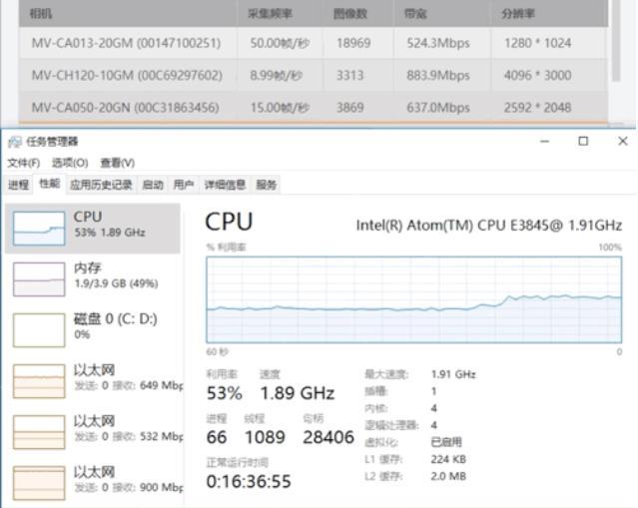The image size is (638, 508).
Task: Click the CPU utilization graph area
Action: pyautogui.click(x=413, y=296)
